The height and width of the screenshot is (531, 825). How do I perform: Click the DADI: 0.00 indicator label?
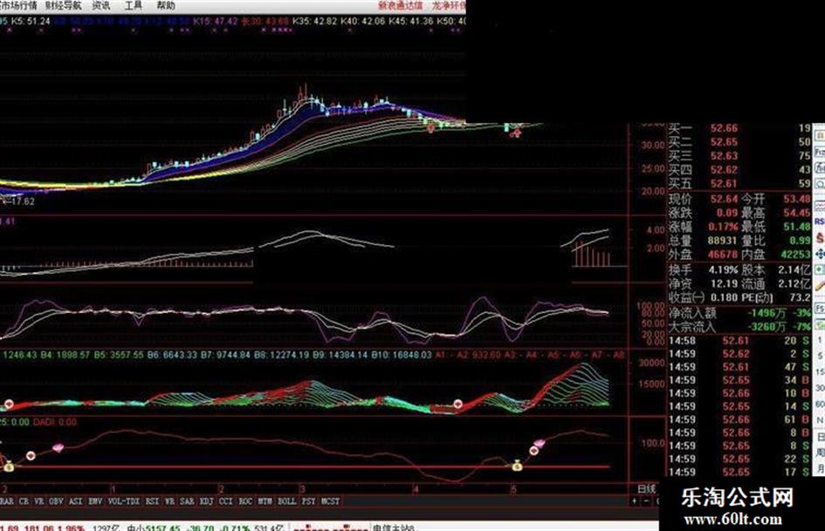tap(55, 422)
